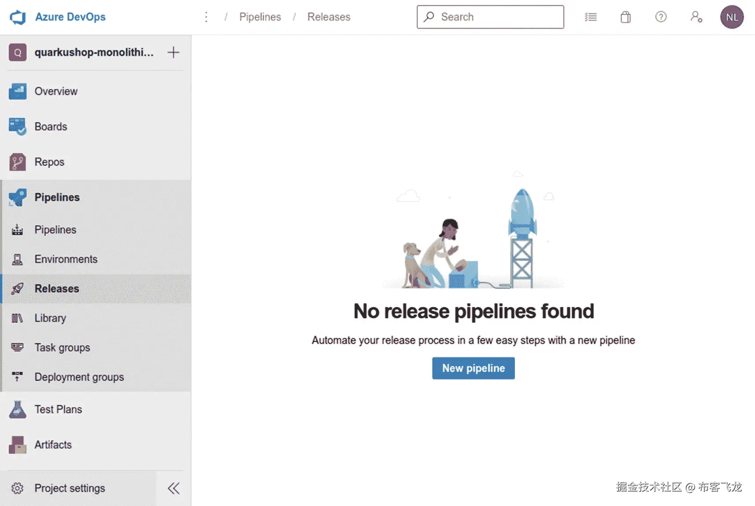Click the Project settings gear icon
The width and height of the screenshot is (755, 506).
pos(18,488)
